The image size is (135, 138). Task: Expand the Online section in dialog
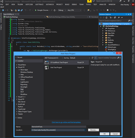pos(16,118)
